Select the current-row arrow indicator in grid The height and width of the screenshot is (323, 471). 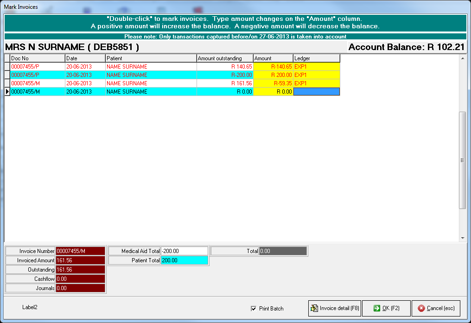7,92
